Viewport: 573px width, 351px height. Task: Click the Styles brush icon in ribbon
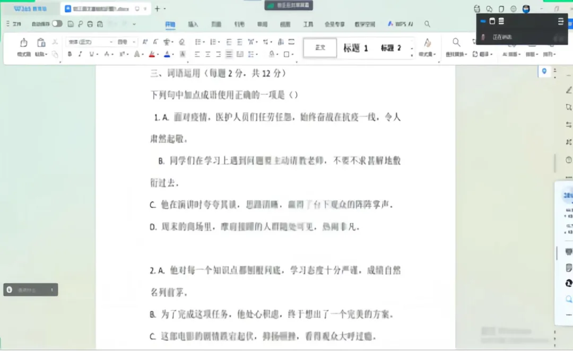[x=427, y=43]
